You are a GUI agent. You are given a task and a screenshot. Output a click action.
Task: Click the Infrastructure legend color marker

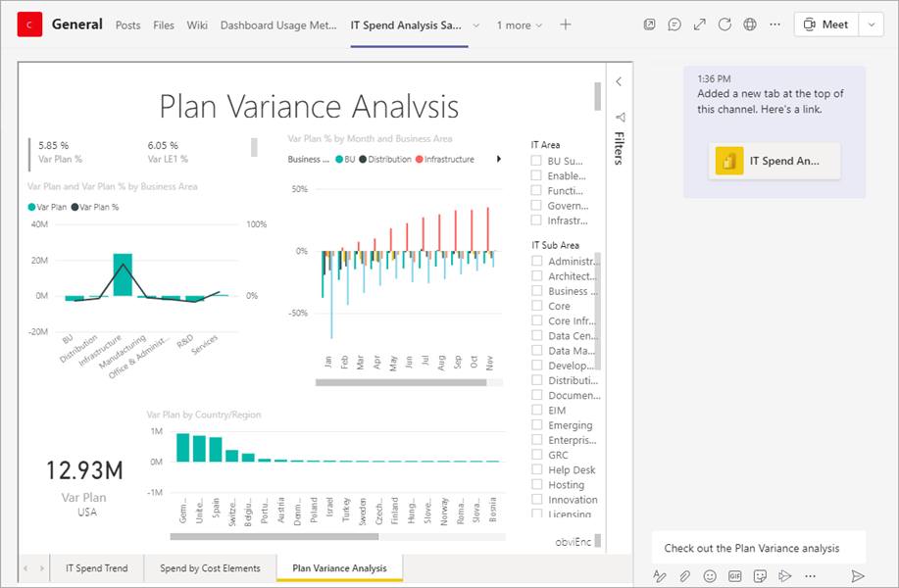point(420,160)
